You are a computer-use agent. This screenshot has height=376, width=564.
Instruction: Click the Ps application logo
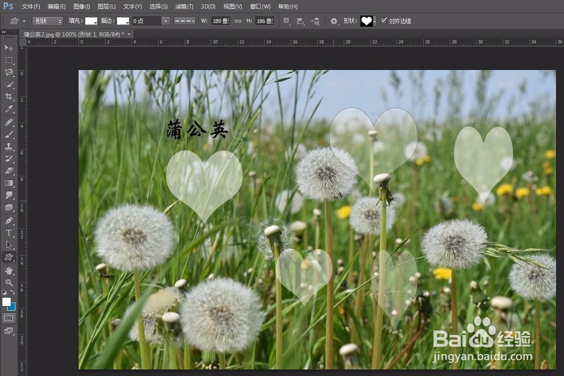point(8,6)
